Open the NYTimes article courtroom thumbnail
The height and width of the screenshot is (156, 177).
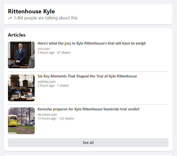click(21, 88)
